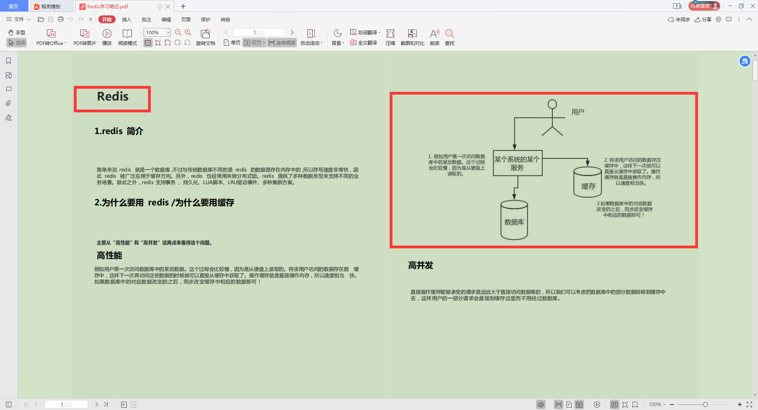The image size is (758, 410).
Task: Zoom out with the minus magnifier
Action: pos(178,33)
